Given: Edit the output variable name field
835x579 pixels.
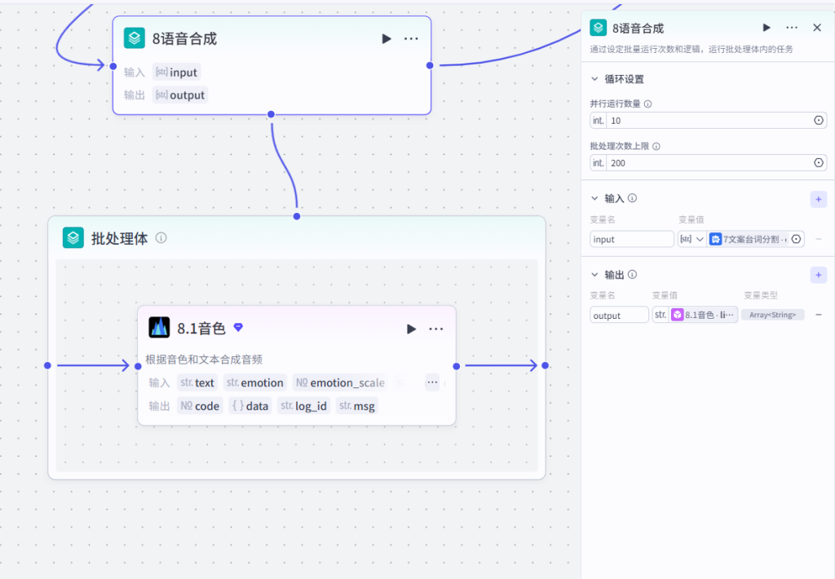Looking at the screenshot, I should click(x=619, y=316).
